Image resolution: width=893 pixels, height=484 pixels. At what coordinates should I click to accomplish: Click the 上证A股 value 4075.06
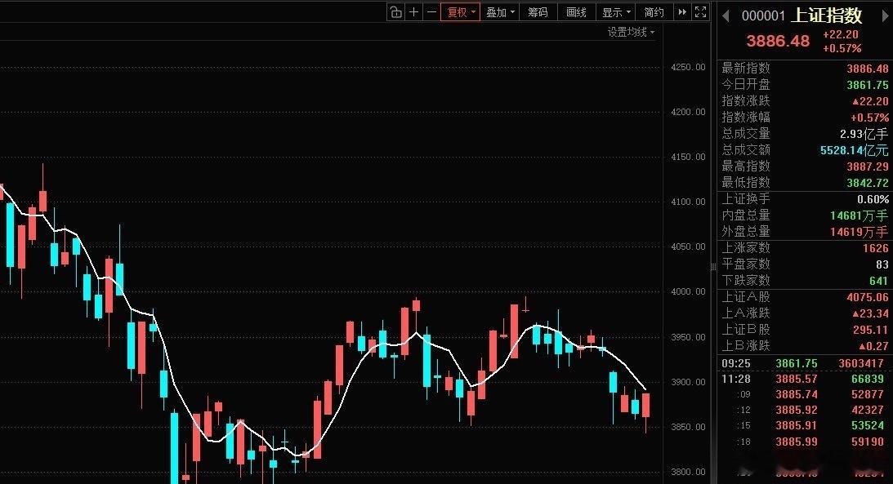(868, 297)
